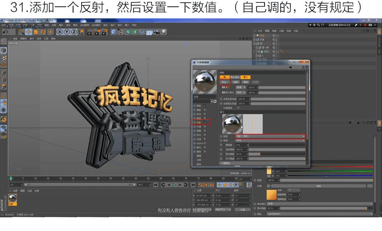Open Lambertian model dropdown

[320, 214]
